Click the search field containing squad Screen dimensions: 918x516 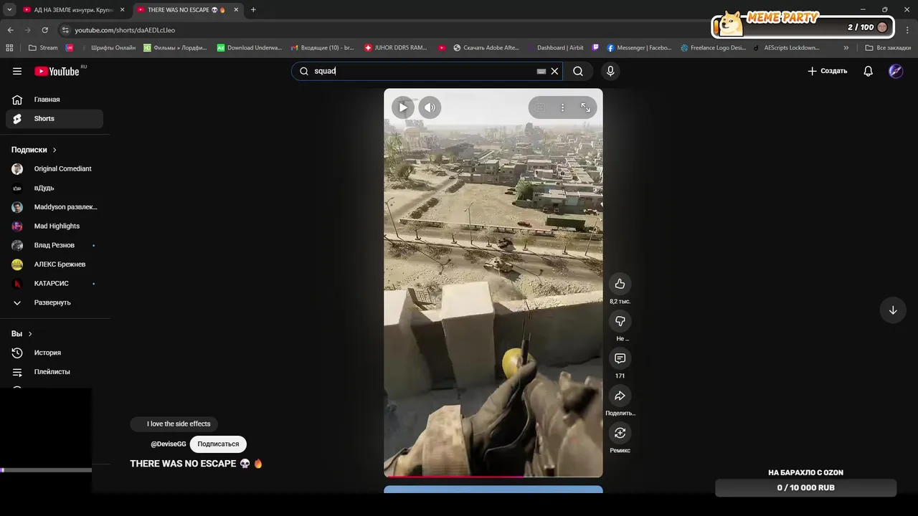427,71
